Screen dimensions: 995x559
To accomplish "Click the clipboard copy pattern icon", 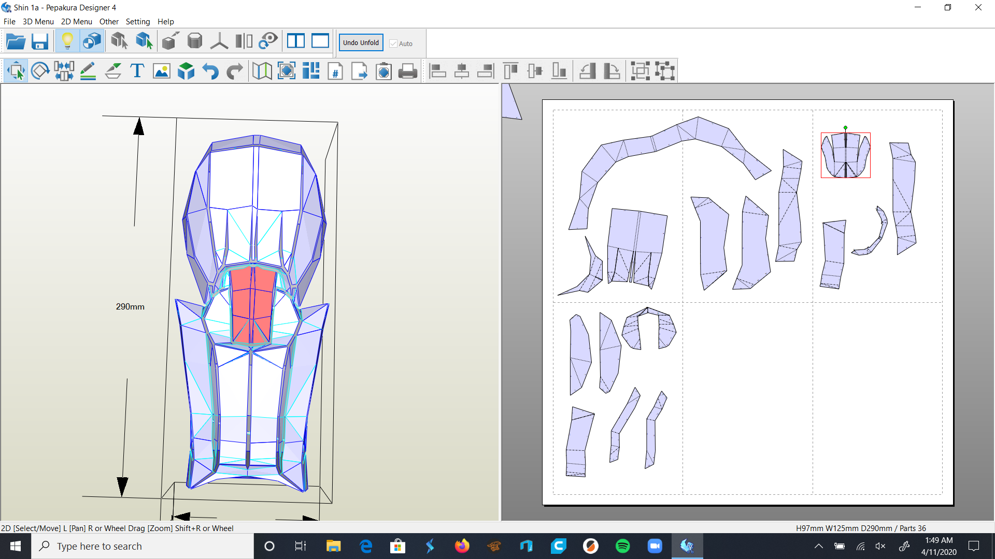I will [x=384, y=71].
